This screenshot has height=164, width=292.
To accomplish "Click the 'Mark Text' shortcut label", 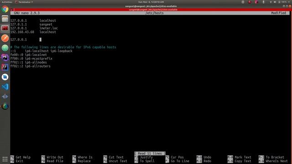I will [243, 157].
